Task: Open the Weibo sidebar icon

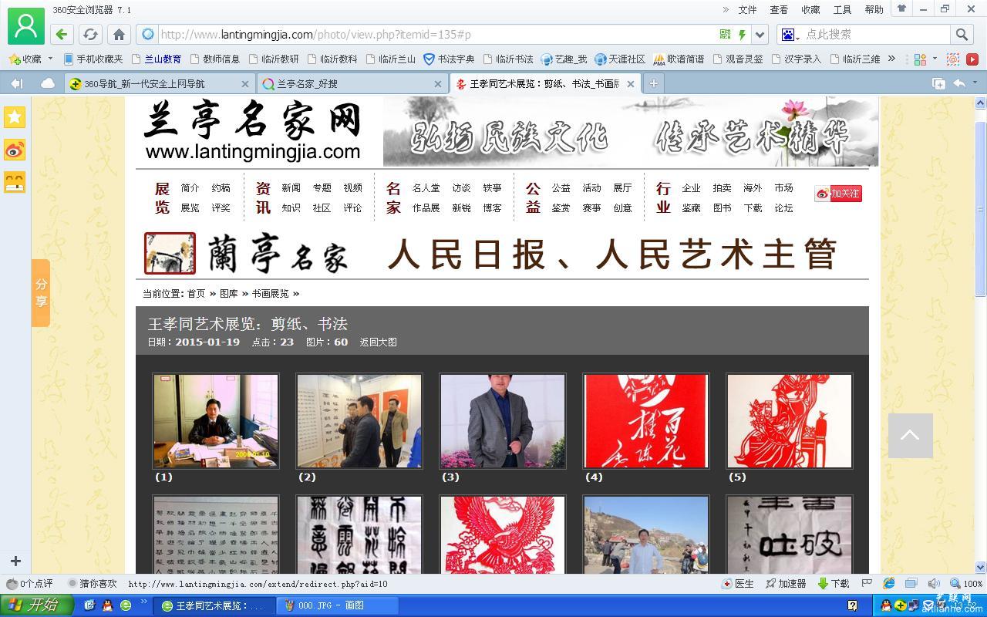Action: click(x=15, y=150)
